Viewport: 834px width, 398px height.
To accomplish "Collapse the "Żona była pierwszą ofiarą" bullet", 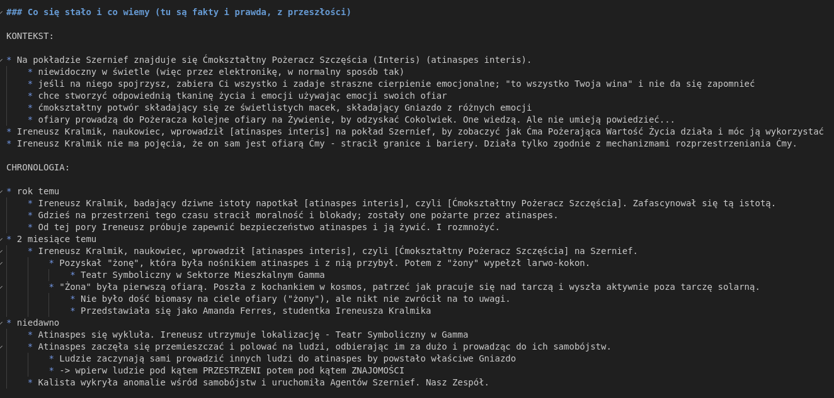I will pyautogui.click(x=2, y=287).
